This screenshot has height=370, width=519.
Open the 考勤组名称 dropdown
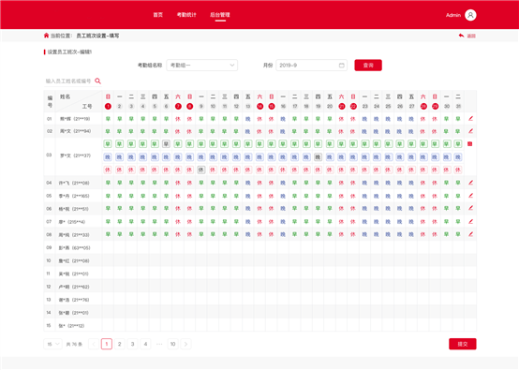pos(202,66)
